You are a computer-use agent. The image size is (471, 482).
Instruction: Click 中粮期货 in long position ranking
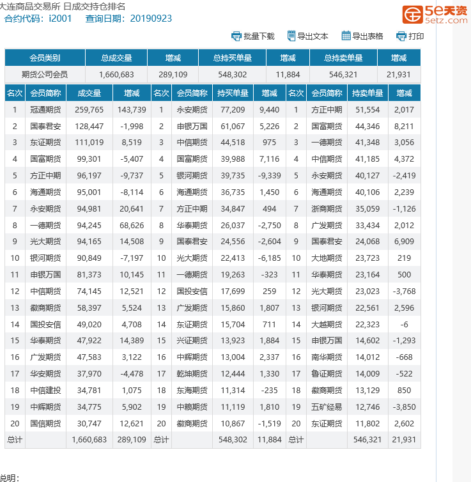[192, 407]
